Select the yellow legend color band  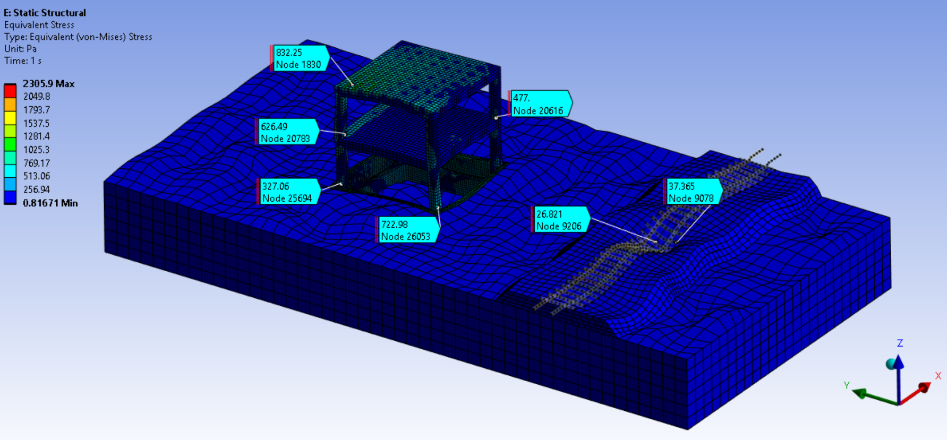pos(10,117)
